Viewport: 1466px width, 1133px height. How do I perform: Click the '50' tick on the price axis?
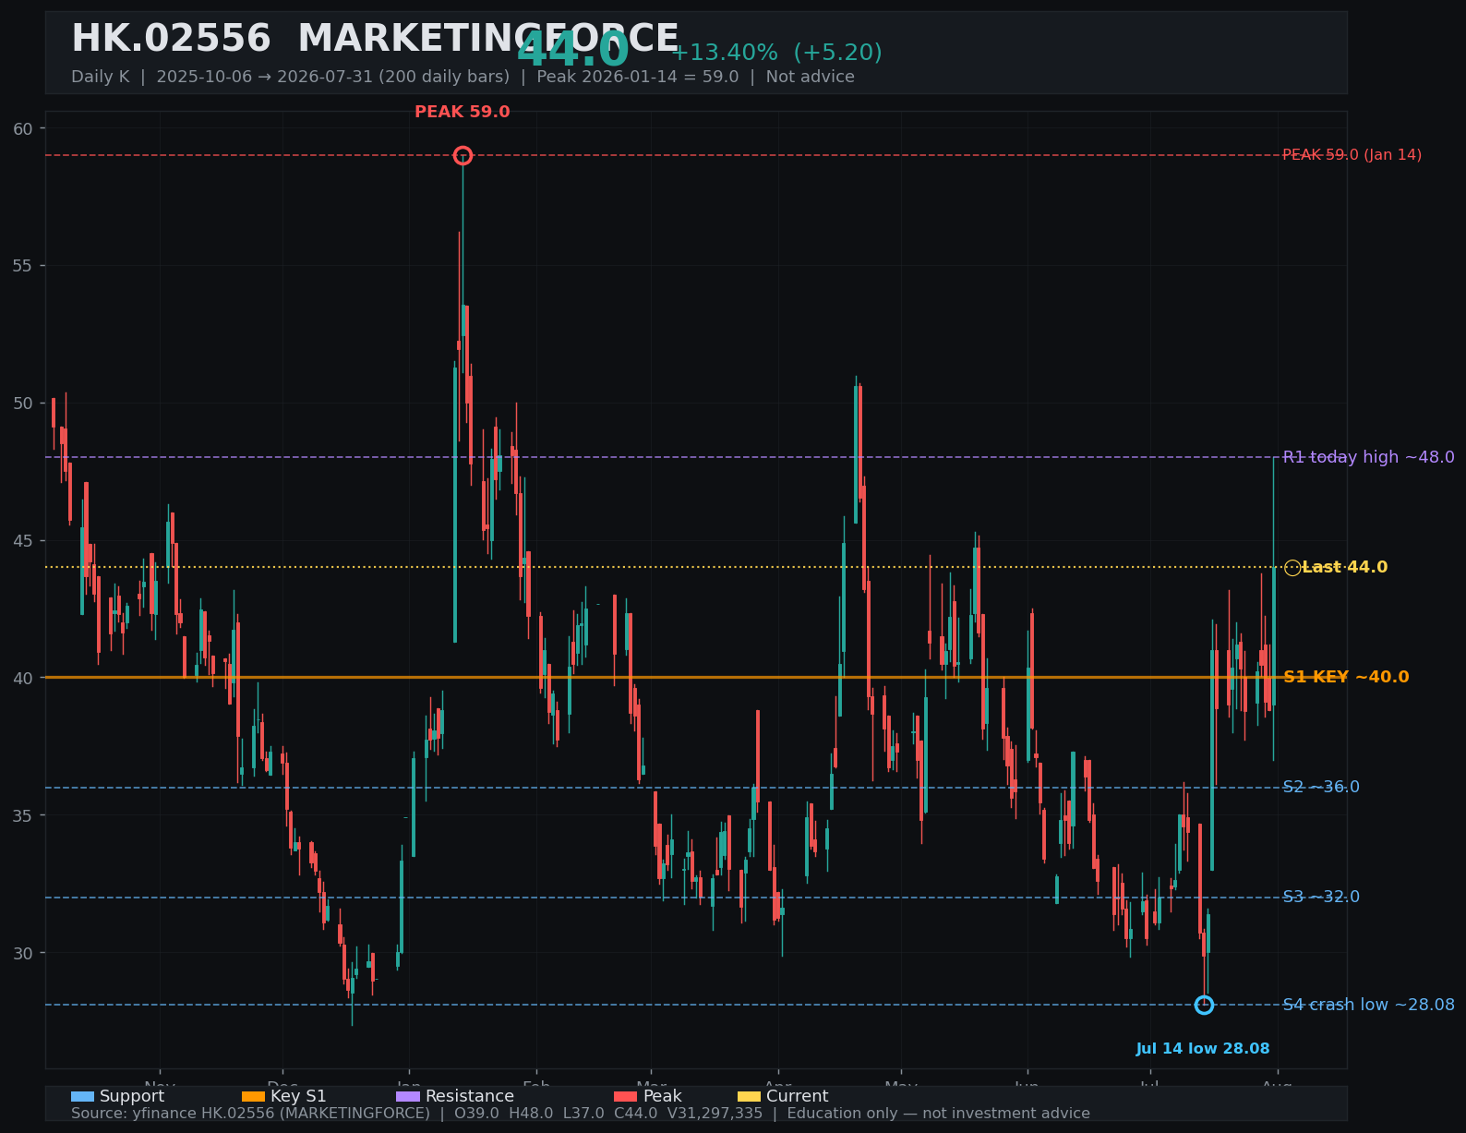pyautogui.click(x=23, y=404)
